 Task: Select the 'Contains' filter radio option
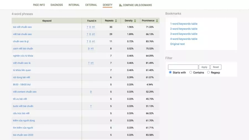click(191, 72)
